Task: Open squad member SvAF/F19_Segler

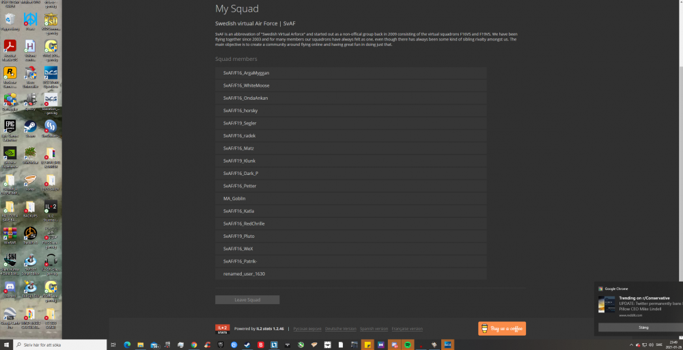Action: pos(350,123)
